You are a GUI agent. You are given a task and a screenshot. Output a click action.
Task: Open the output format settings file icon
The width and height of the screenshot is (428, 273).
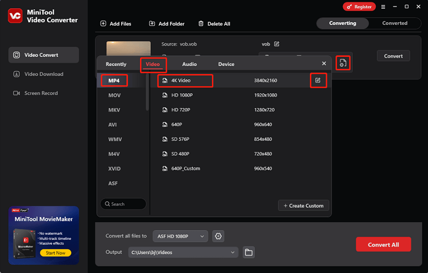tap(343, 63)
